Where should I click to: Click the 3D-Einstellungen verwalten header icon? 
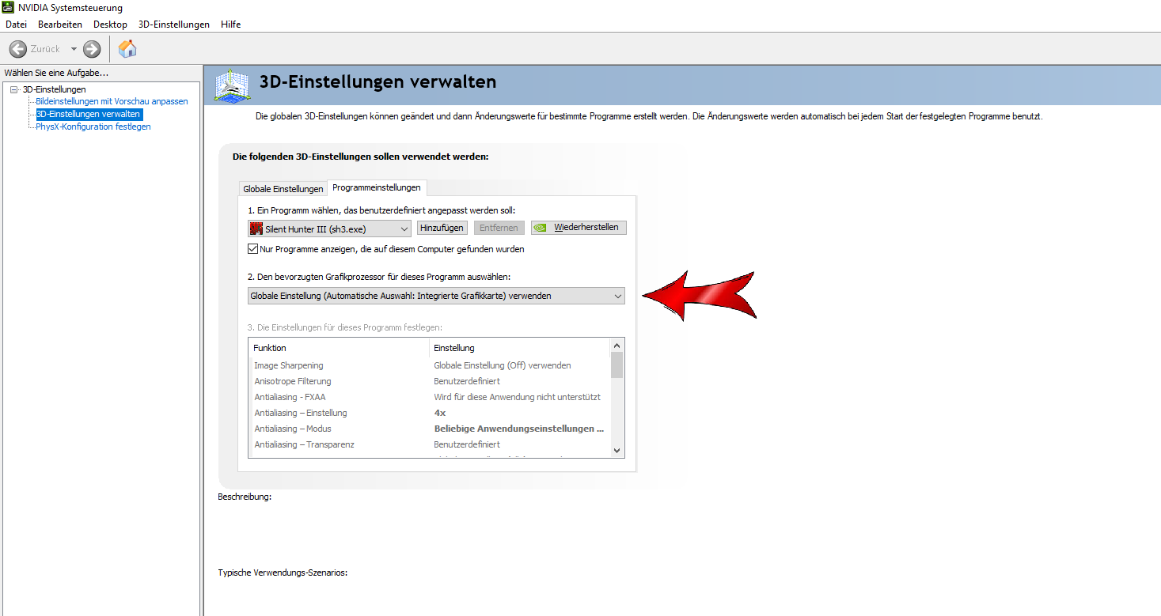point(233,85)
